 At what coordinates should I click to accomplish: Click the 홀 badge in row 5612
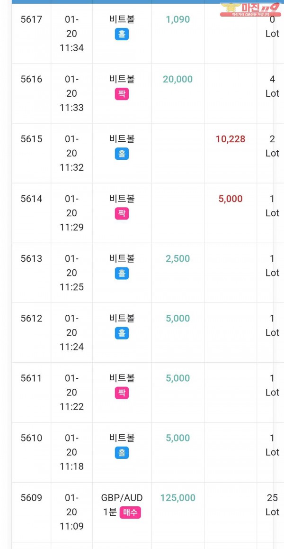122,333
